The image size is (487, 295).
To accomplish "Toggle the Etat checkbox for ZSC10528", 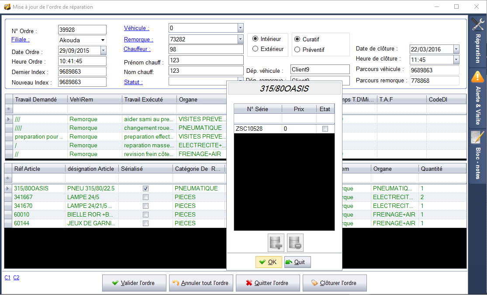I will pos(325,129).
